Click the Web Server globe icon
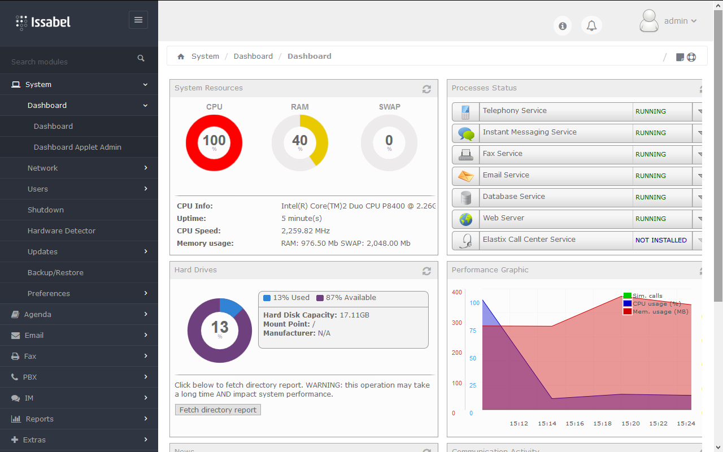723x452 pixels. [466, 219]
